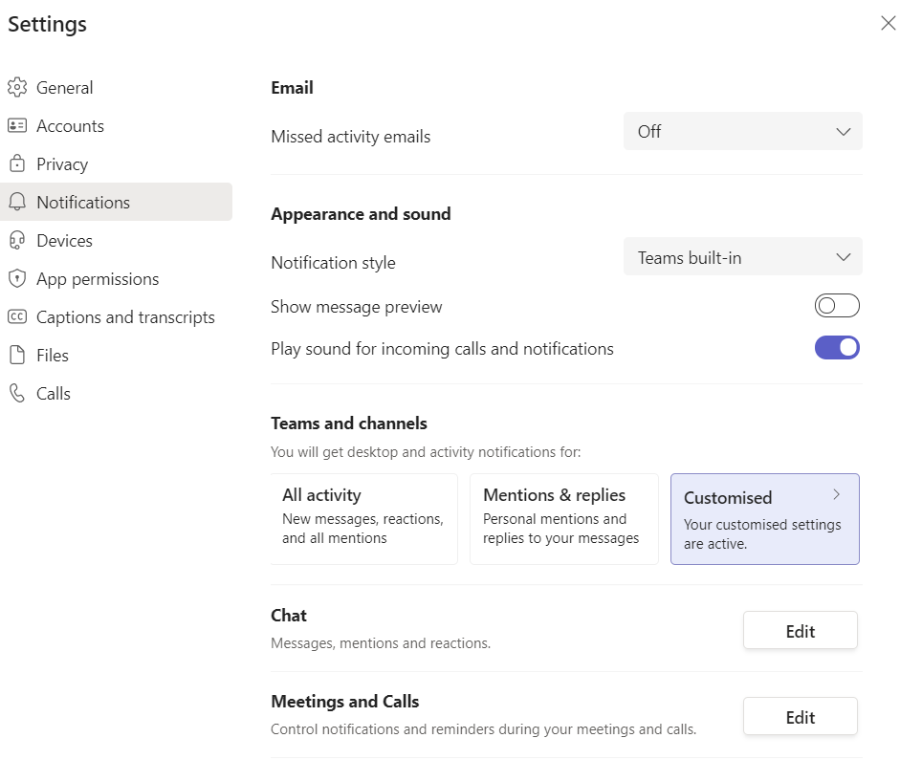Select the Captions and transcripts CC icon
Image resolution: width=900 pixels, height=760 pixels.
[17, 316]
